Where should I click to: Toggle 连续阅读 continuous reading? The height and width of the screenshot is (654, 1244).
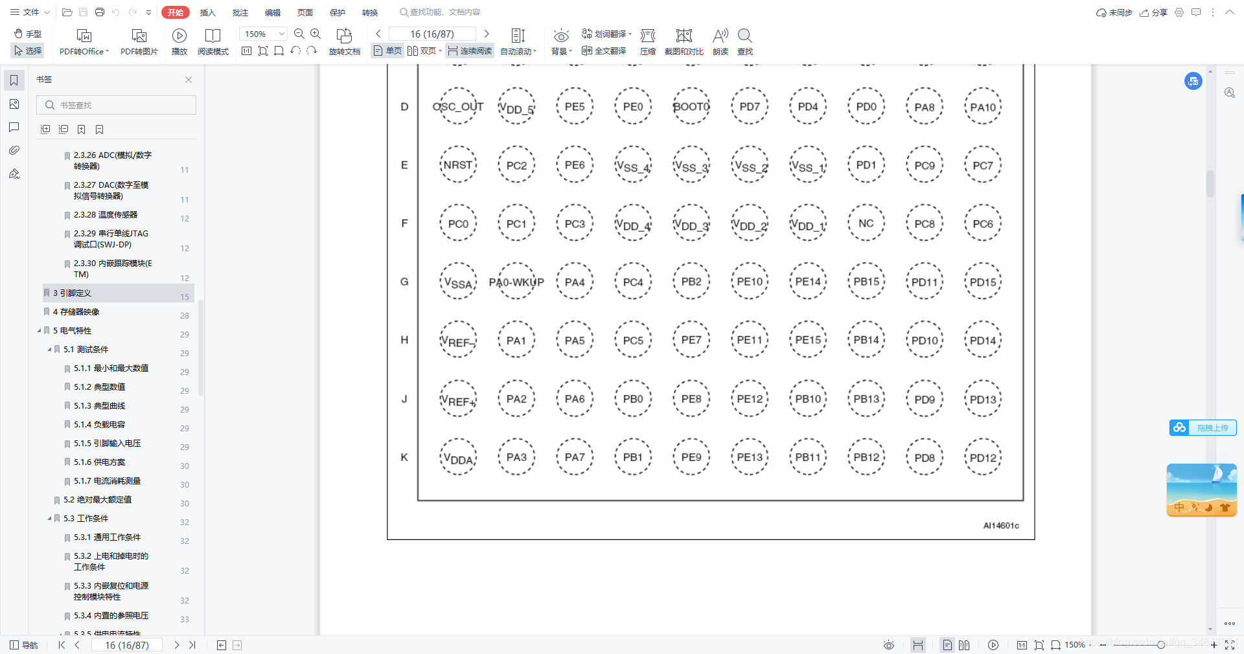470,51
